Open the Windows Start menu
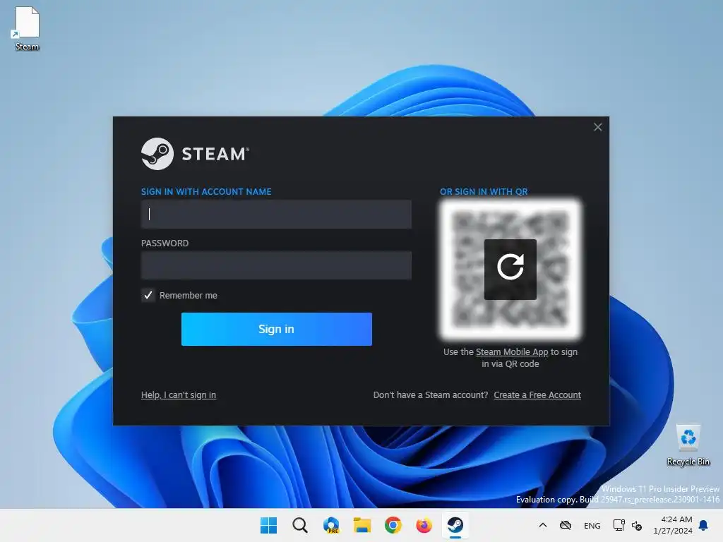The width and height of the screenshot is (723, 542). [268, 525]
